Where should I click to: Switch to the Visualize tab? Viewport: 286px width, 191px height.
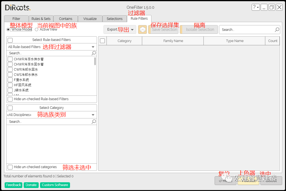(90, 19)
